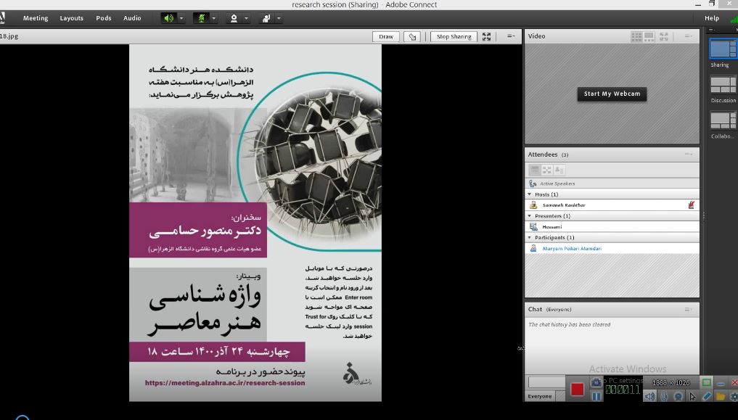
Task: Click the host avatar icon under Hosts
Action: (533, 205)
